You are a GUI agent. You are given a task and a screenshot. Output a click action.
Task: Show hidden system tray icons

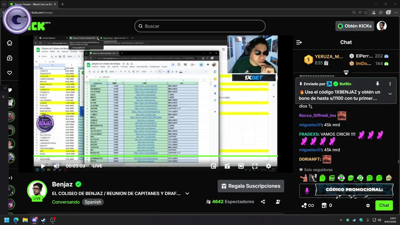[x=341, y=220]
